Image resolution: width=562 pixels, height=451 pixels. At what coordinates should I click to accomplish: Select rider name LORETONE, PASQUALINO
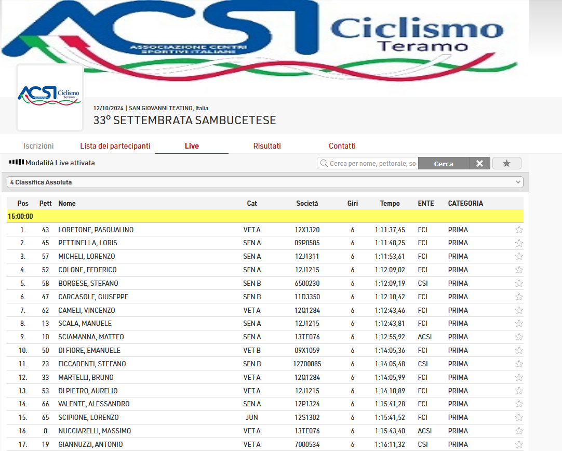96,230
